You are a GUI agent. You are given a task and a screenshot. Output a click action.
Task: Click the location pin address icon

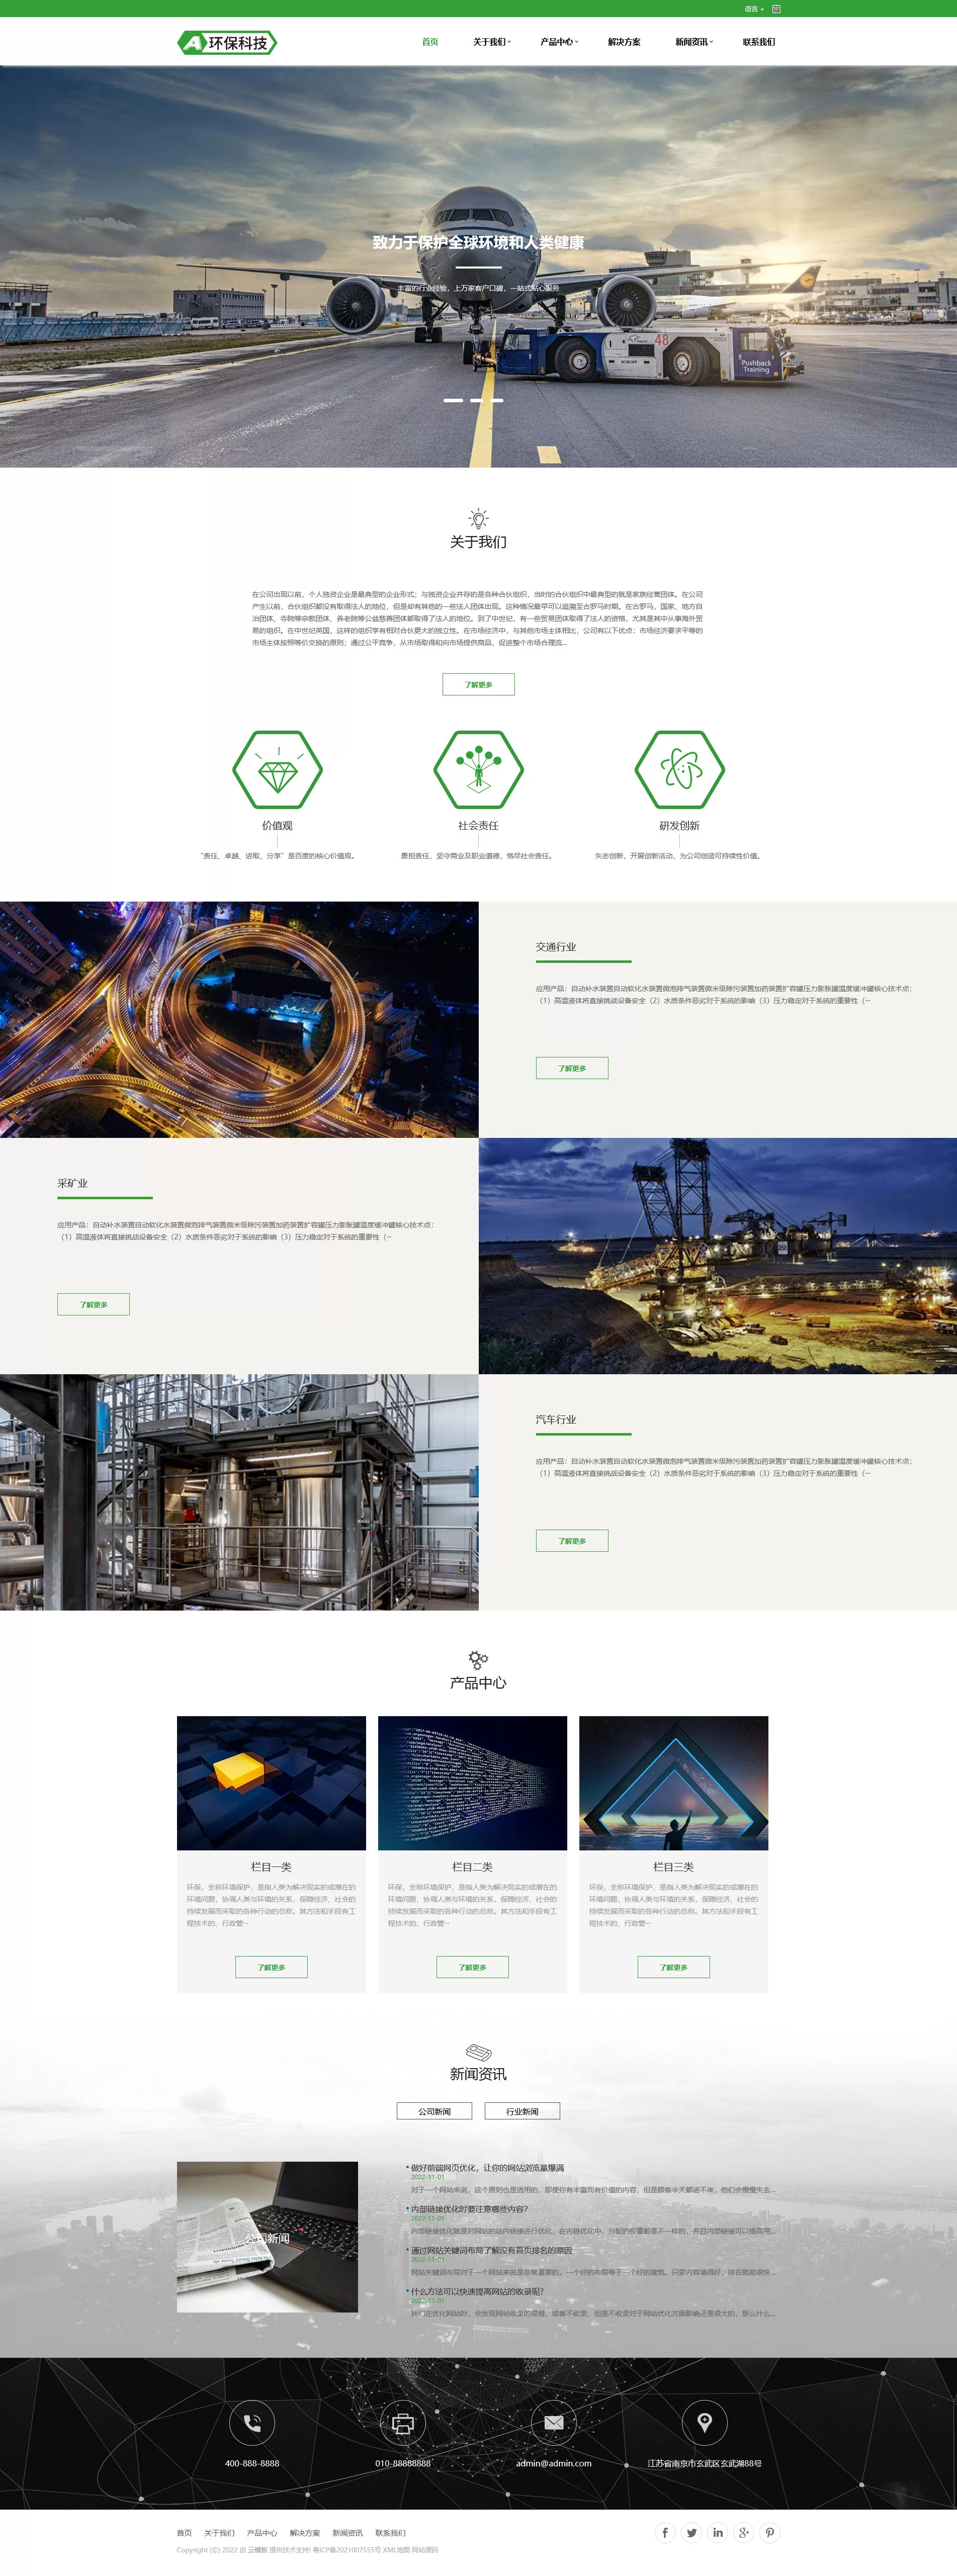704,2423
